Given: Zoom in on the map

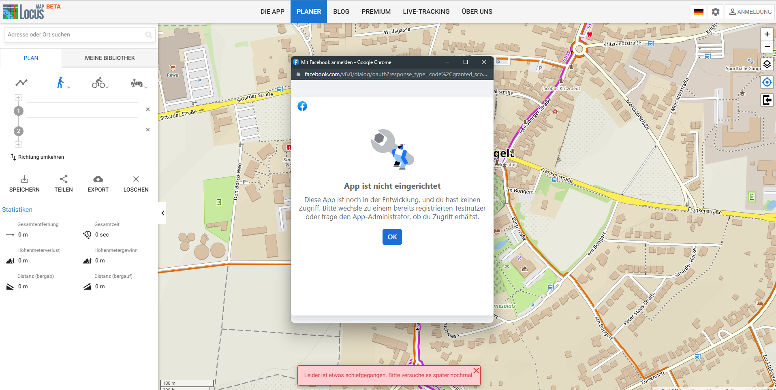Looking at the screenshot, I should pos(767,34).
